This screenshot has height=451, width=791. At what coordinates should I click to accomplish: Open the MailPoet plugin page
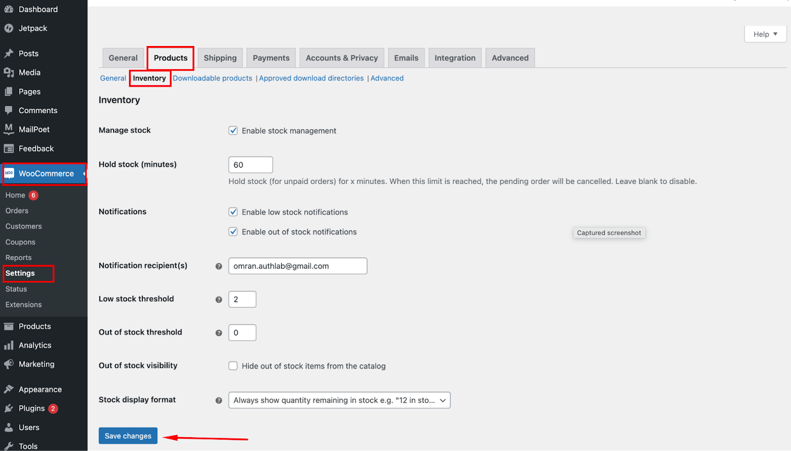click(x=10, y=129)
